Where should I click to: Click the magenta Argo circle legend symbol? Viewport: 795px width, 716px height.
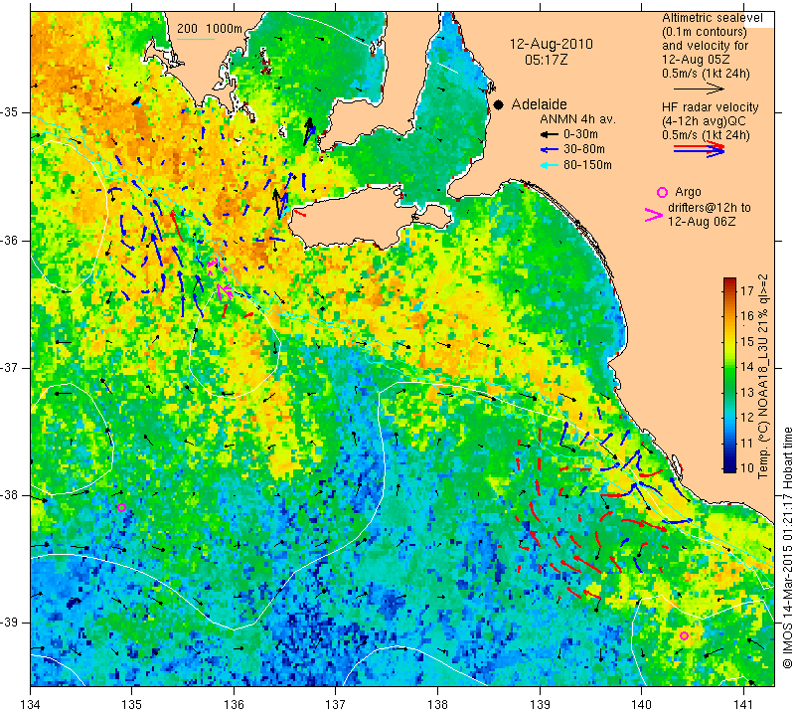click(x=662, y=192)
